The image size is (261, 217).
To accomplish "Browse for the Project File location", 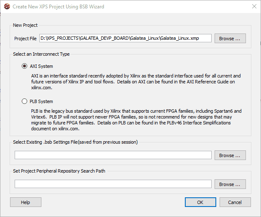I will [x=230, y=39].
